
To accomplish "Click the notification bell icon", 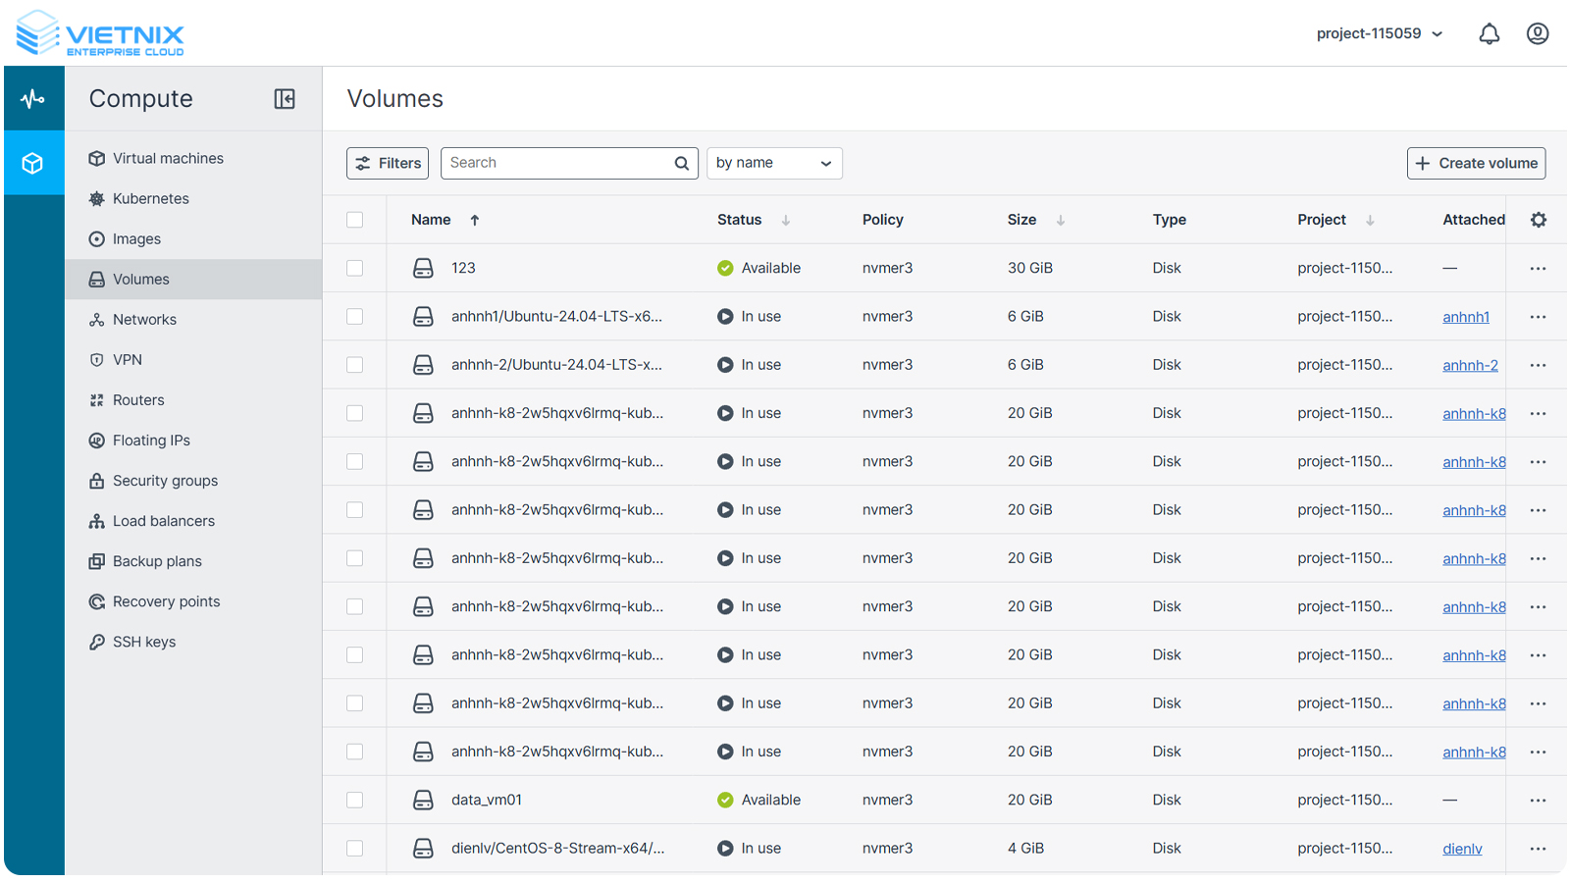I will 1489,32.
